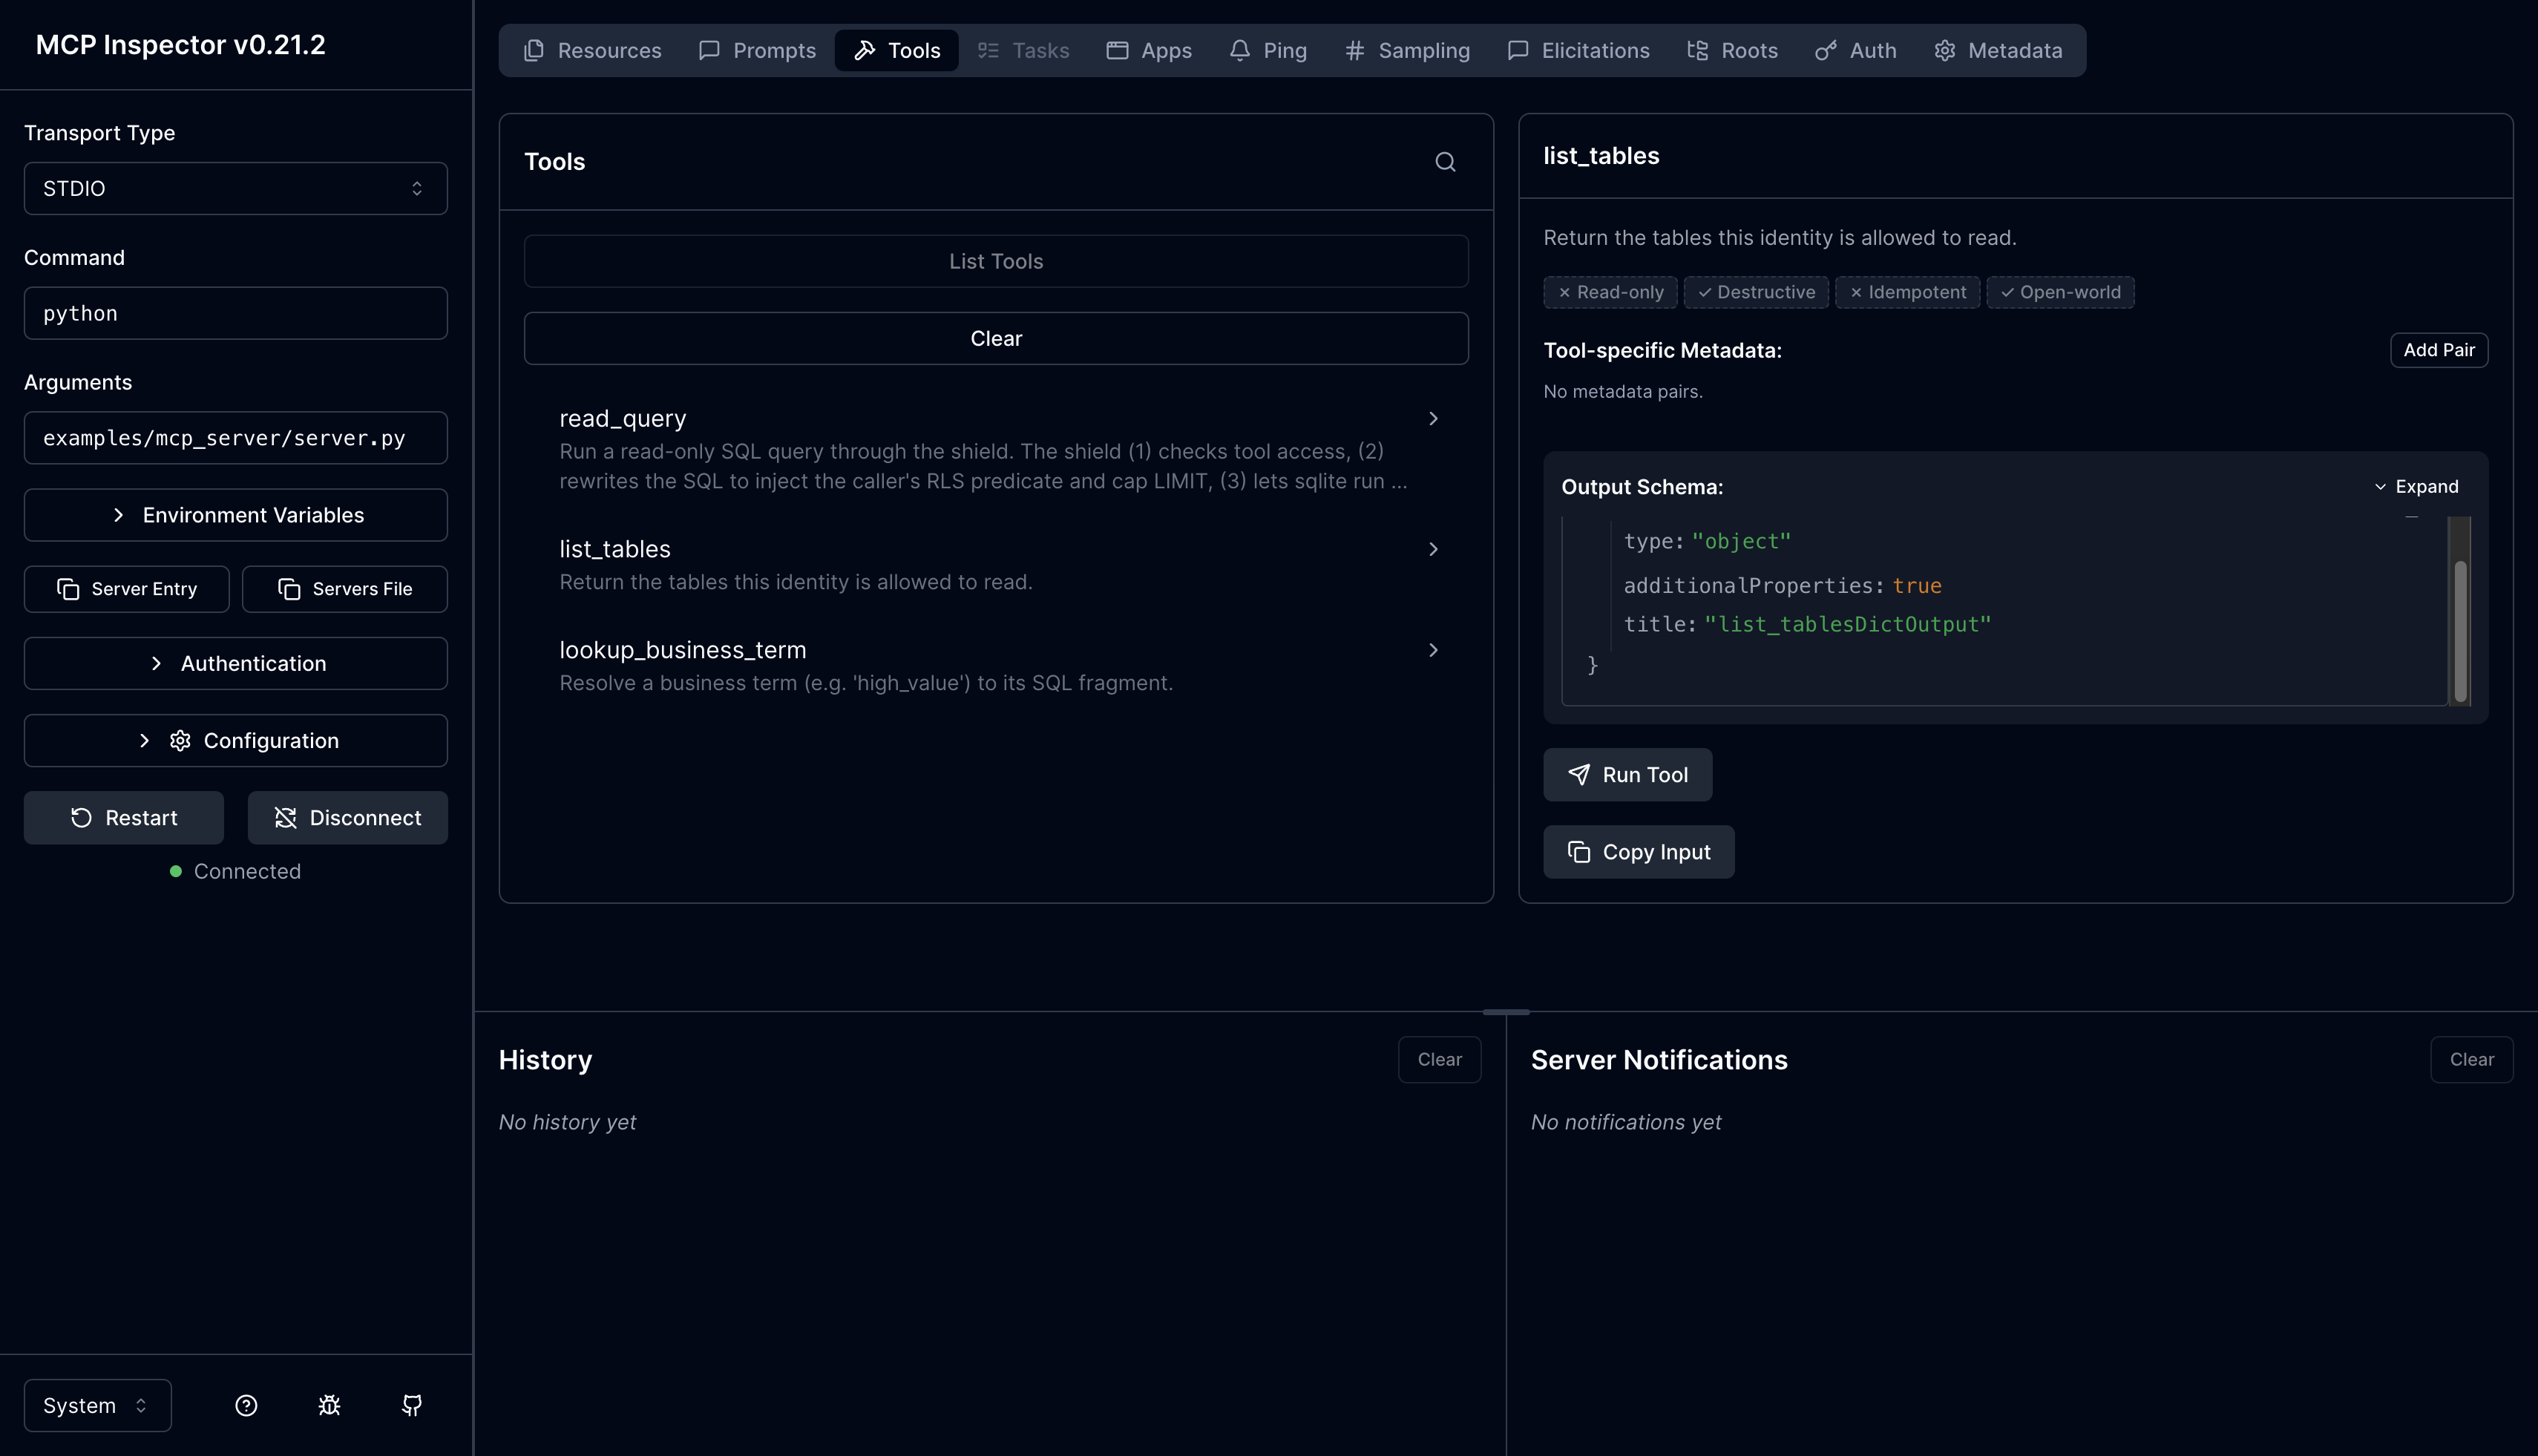2538x1456 pixels.
Task: Click the Read-only annotation badge
Action: pyautogui.click(x=1610, y=292)
